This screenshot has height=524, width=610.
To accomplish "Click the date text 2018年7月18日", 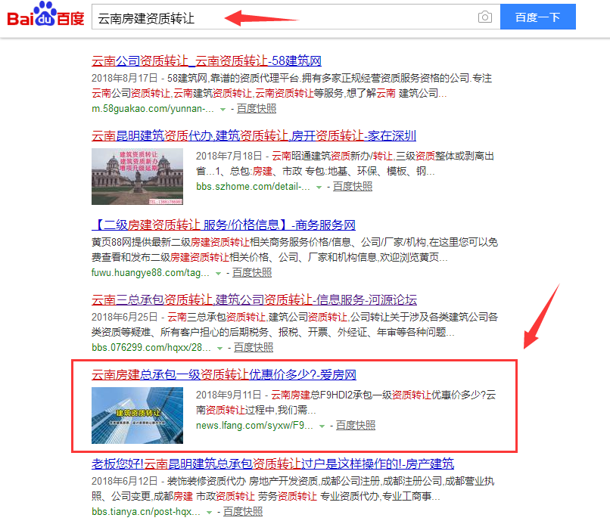I will pyautogui.click(x=229, y=157).
